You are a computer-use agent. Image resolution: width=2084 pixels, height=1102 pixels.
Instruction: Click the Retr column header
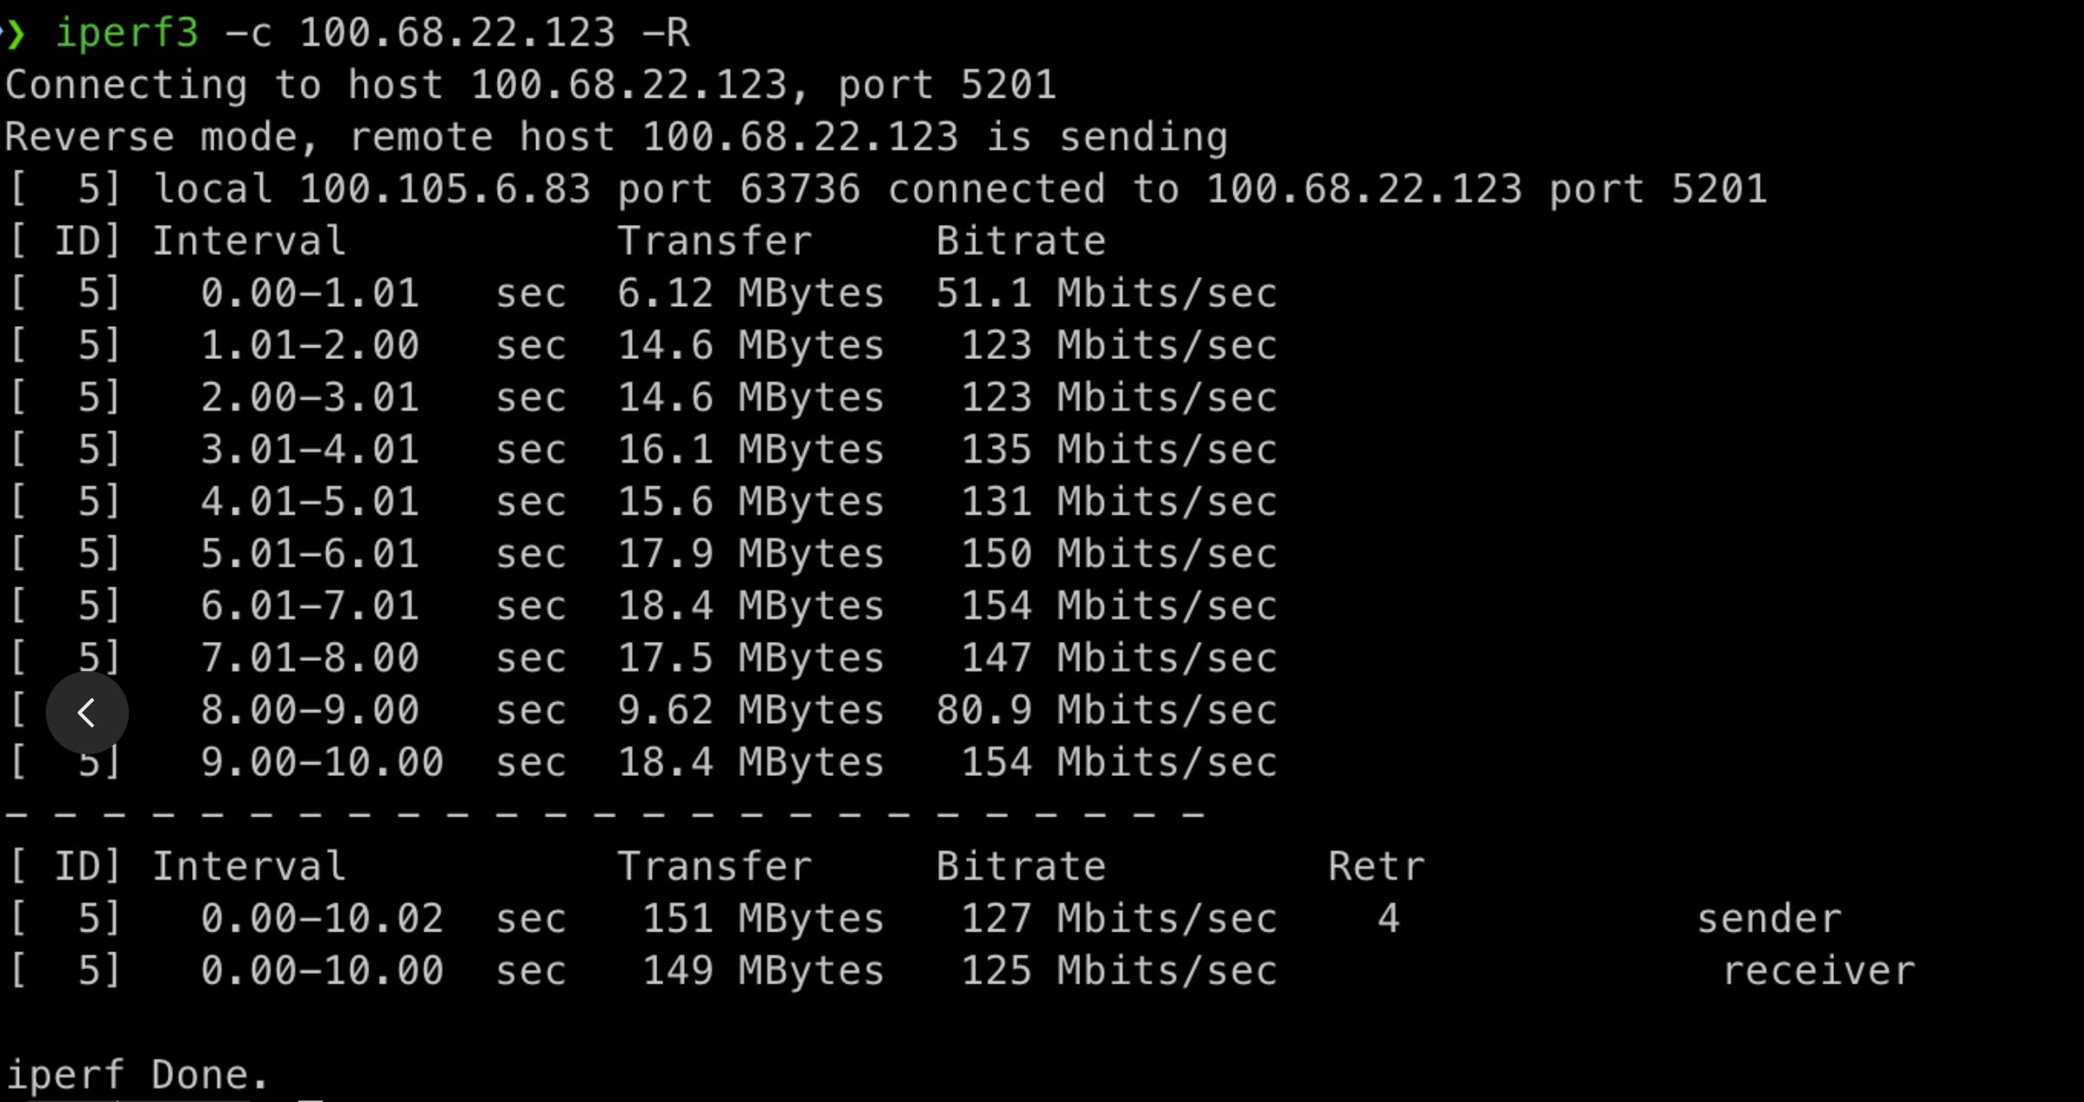tap(1376, 867)
